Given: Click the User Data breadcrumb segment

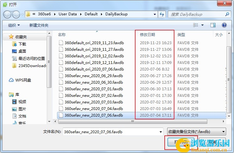Looking at the screenshot, I should pyautogui.click(x=68, y=14).
